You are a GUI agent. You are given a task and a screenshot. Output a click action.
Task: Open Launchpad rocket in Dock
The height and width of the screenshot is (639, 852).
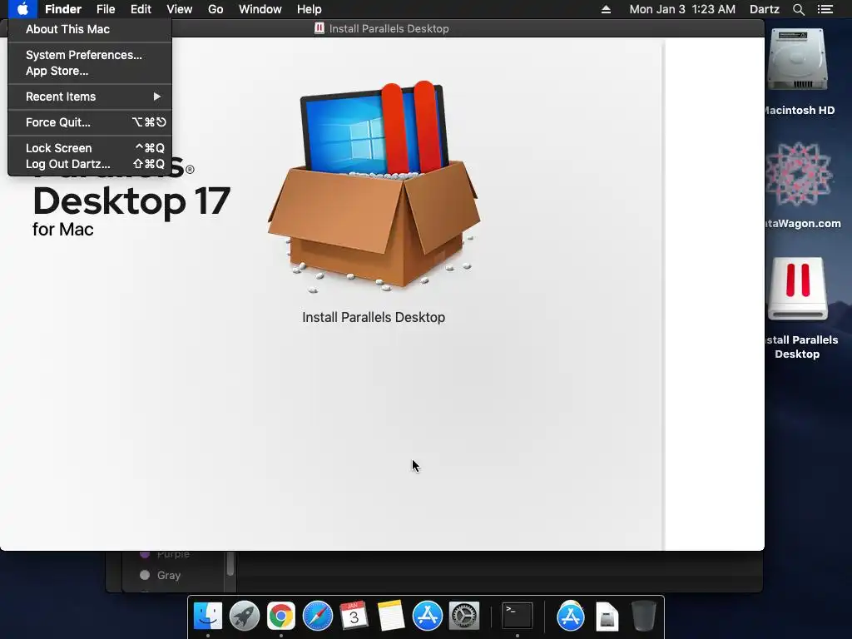(245, 617)
